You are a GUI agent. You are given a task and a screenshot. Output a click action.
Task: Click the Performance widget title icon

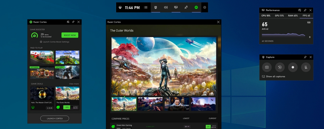(x=263, y=10)
